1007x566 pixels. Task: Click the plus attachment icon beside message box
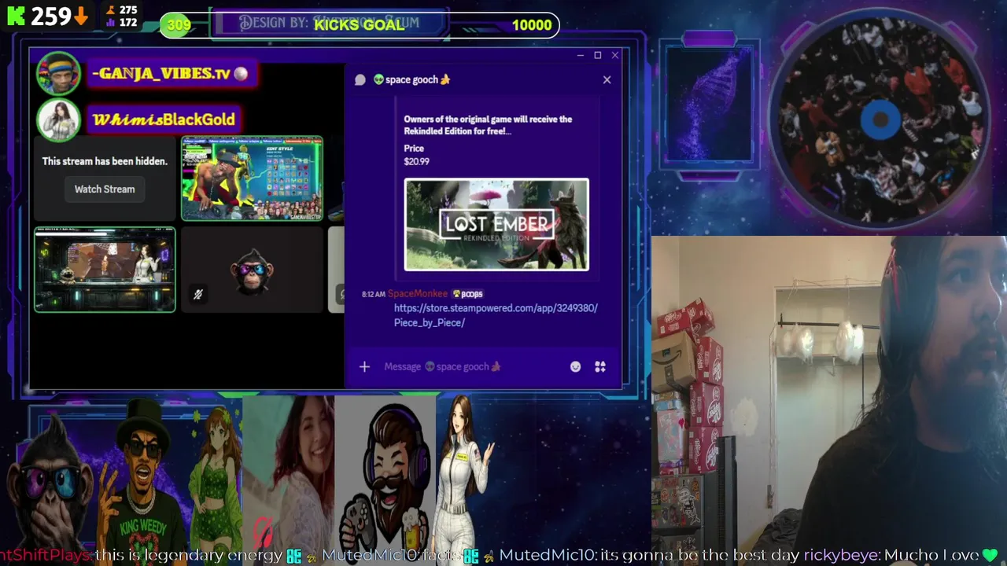pos(364,366)
